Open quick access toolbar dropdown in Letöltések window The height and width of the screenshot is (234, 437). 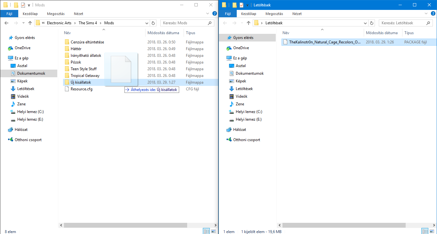tap(247, 5)
